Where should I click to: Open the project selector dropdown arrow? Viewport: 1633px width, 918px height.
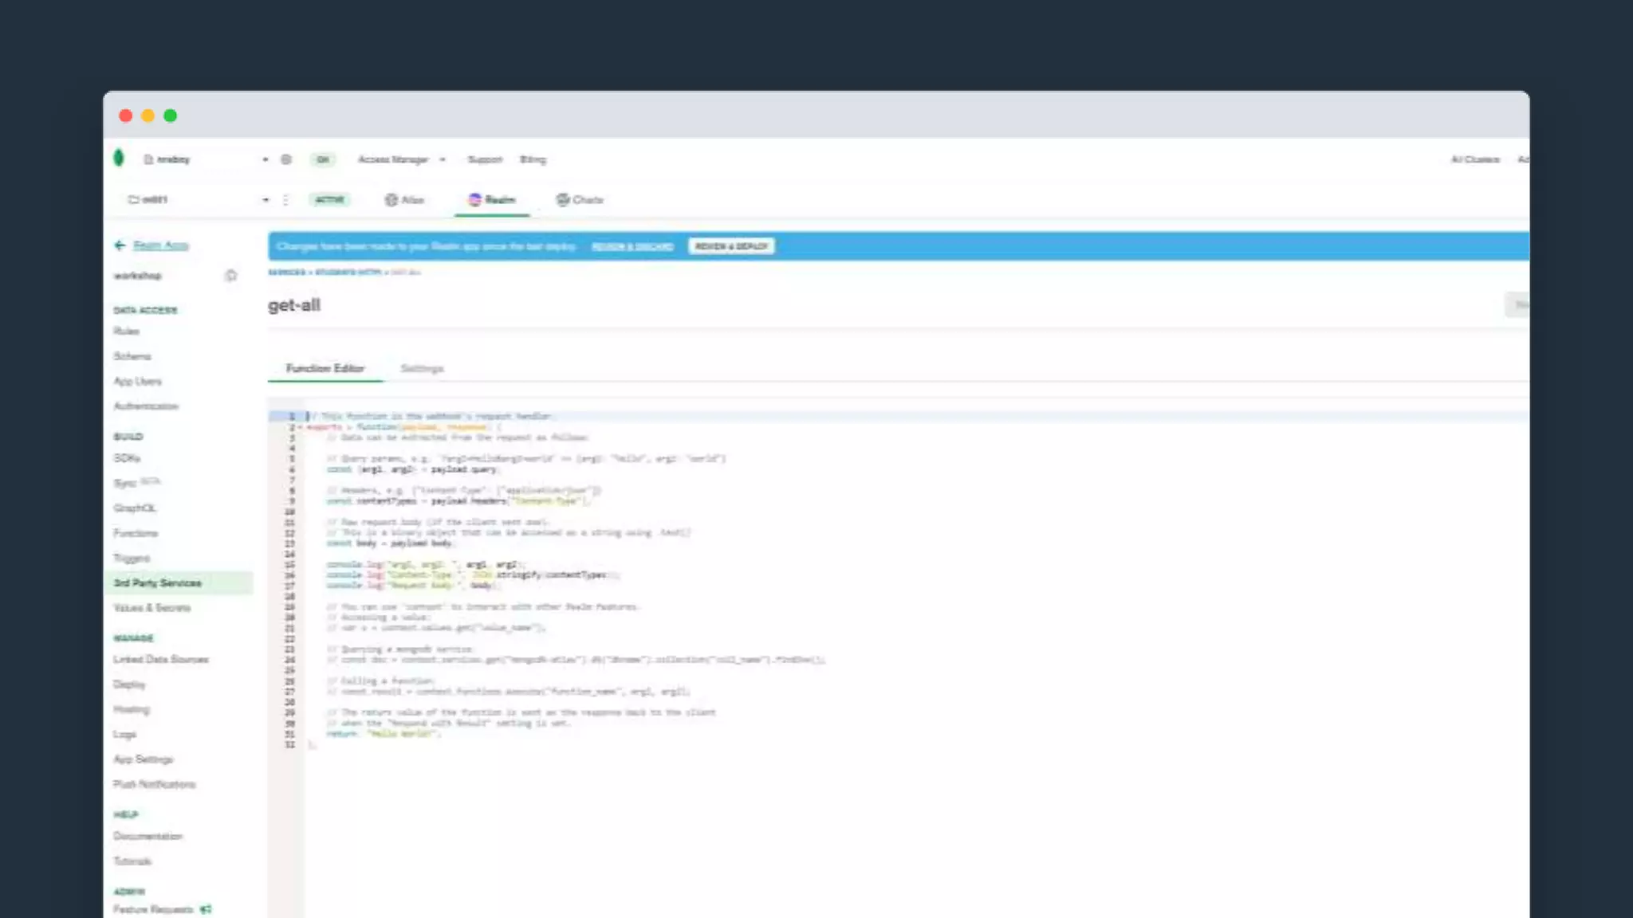tap(266, 200)
